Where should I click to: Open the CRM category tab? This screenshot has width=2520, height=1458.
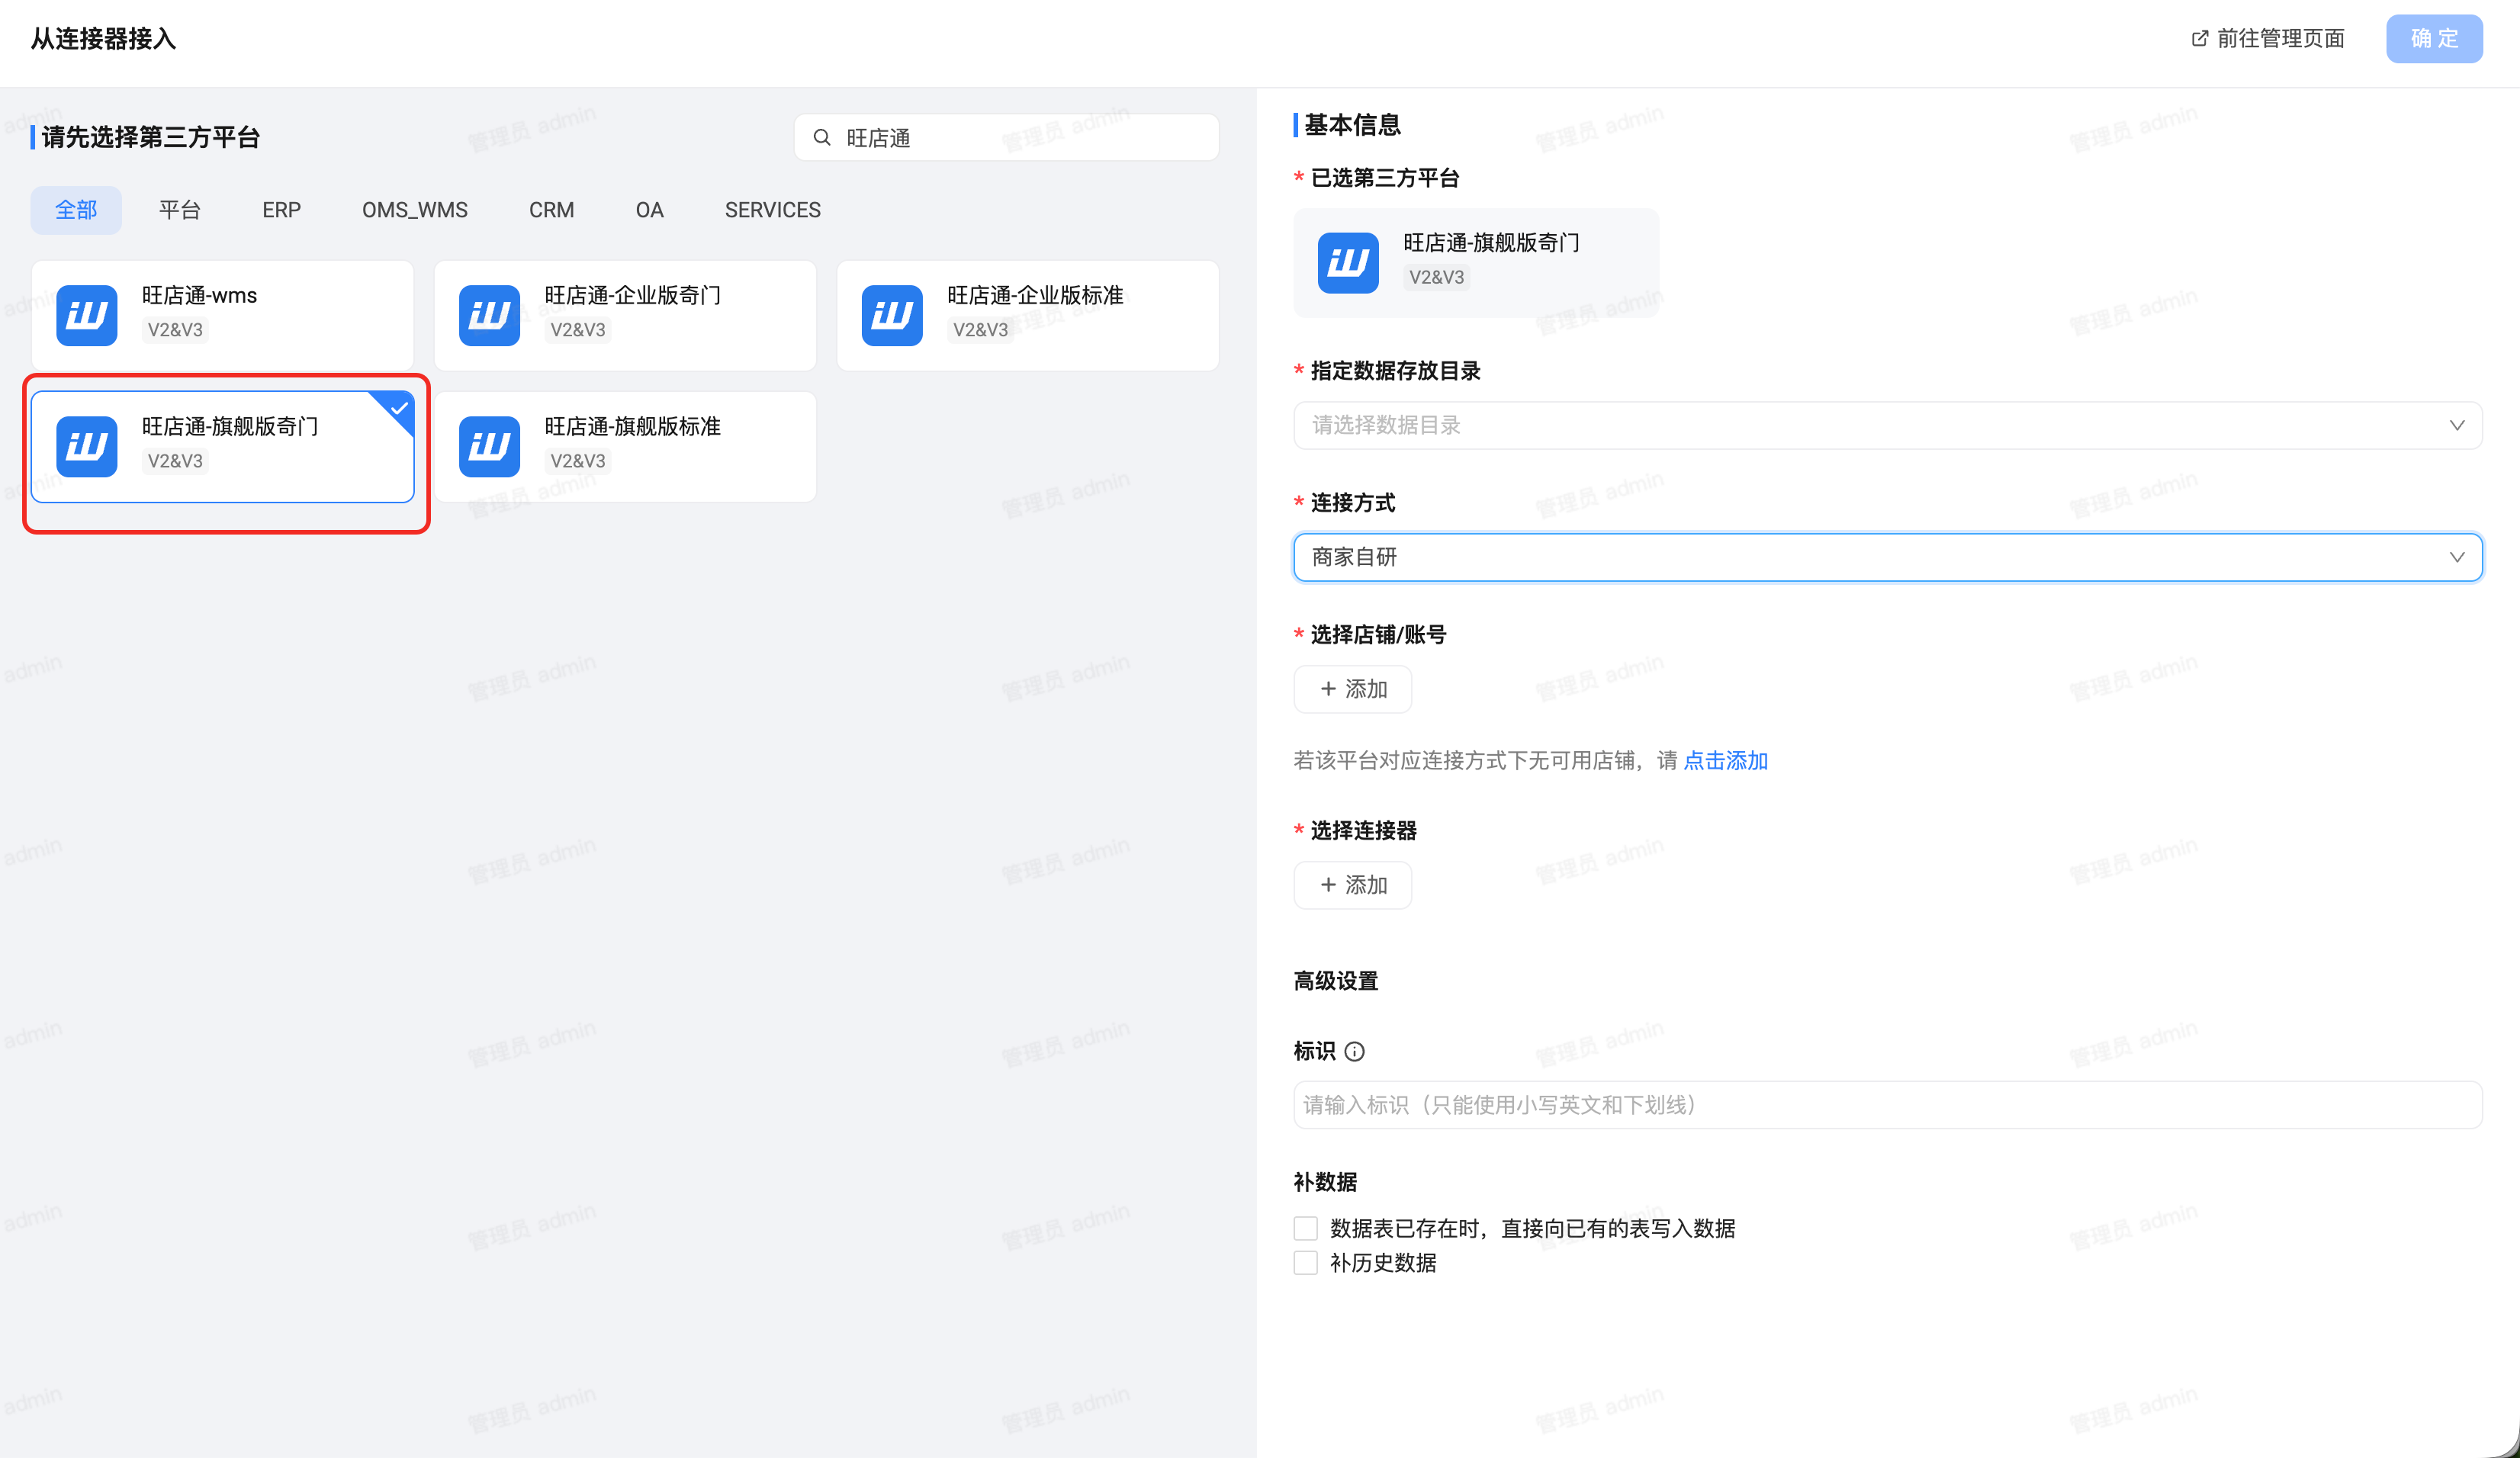pos(551,210)
